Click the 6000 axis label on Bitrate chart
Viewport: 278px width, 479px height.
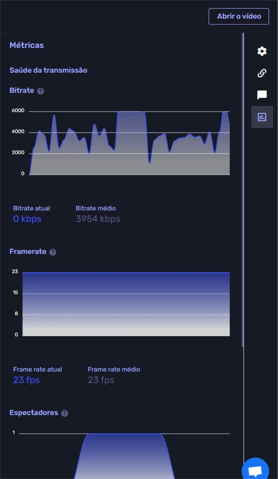click(18, 111)
